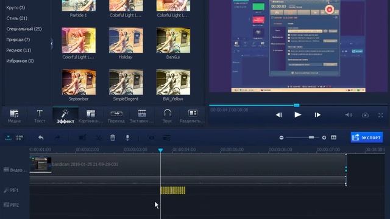This screenshot has height=219, width=390.
Task: Pick the Colorful Light effect left of Holiday
Action: (x=79, y=40)
